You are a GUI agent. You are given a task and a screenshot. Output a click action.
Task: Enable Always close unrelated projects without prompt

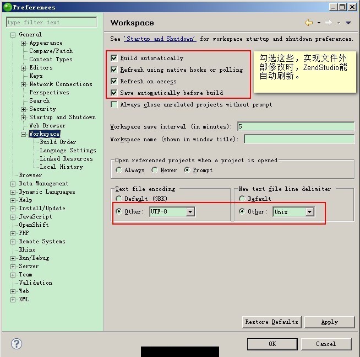(114, 104)
